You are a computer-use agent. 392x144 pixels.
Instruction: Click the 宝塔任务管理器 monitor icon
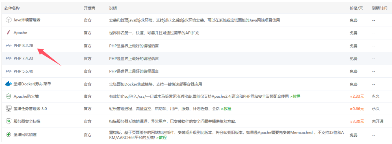coord(8,109)
